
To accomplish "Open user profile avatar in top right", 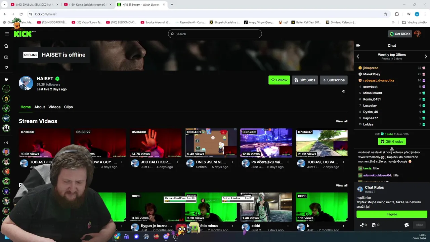I will 417,34.
